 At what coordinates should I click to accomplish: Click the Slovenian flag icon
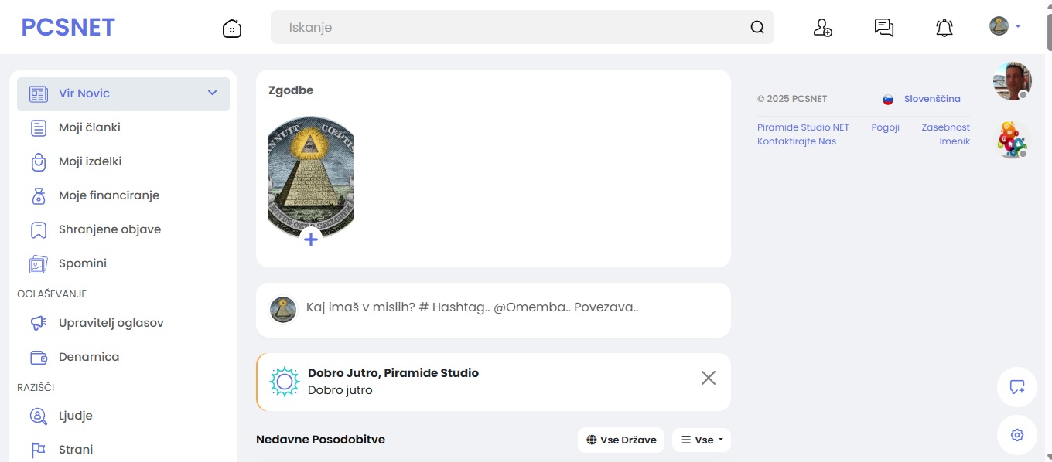(x=888, y=100)
